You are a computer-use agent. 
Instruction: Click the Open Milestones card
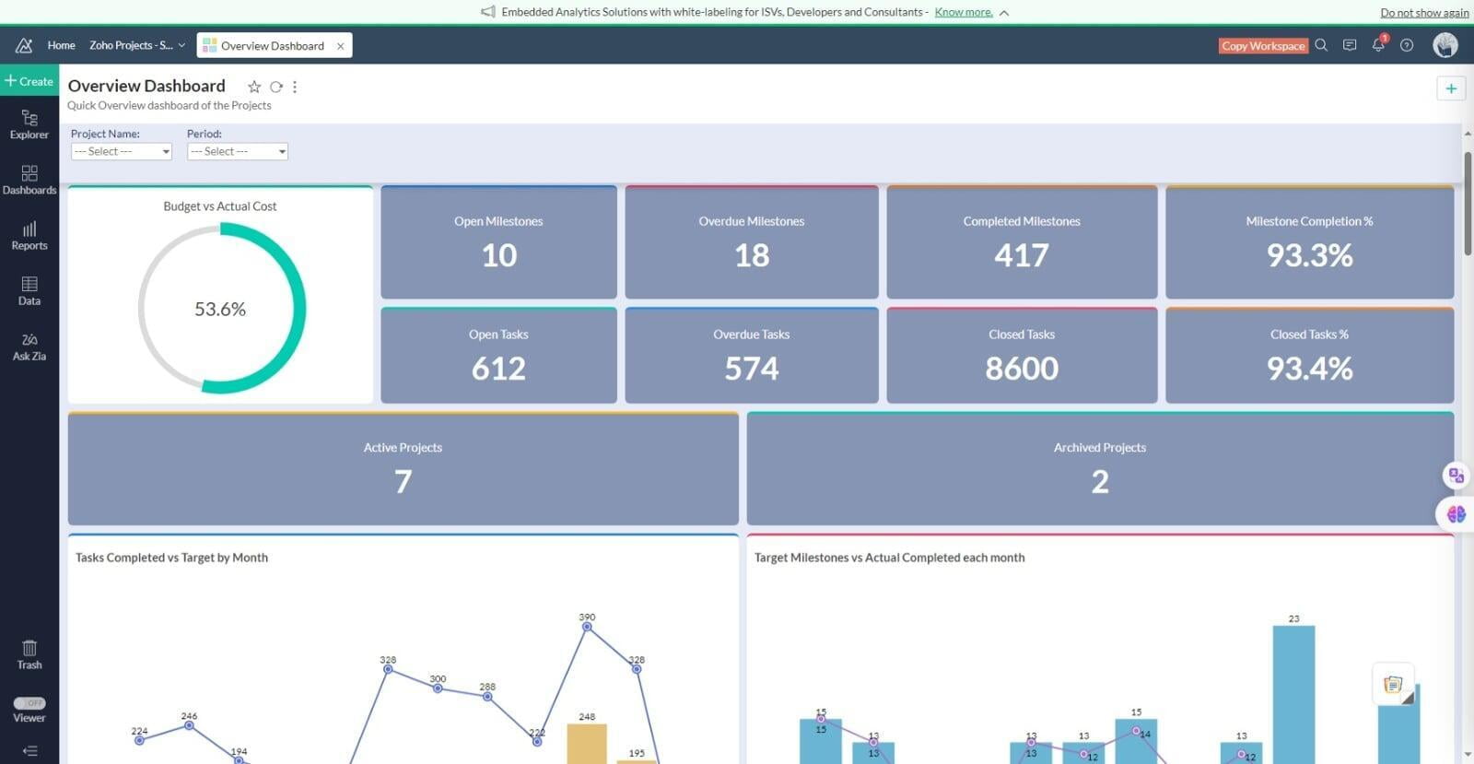coord(498,242)
